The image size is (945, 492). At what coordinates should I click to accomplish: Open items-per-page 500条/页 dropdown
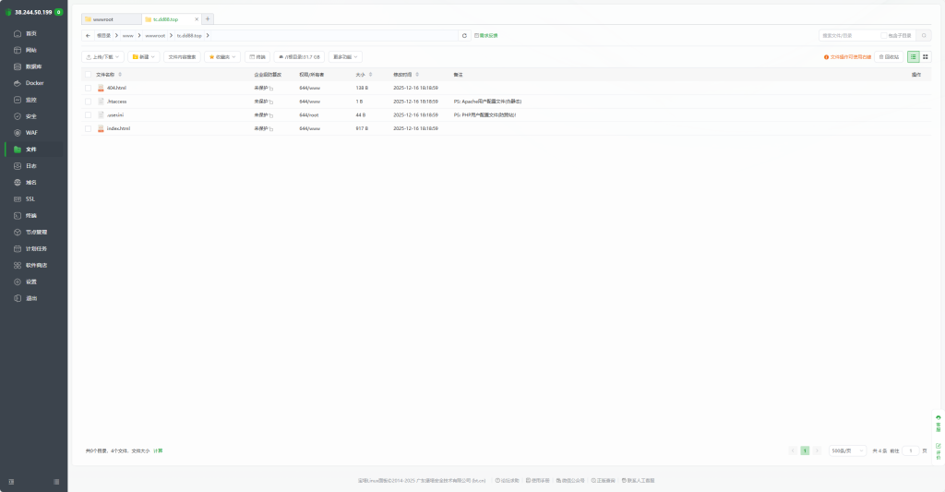847,451
